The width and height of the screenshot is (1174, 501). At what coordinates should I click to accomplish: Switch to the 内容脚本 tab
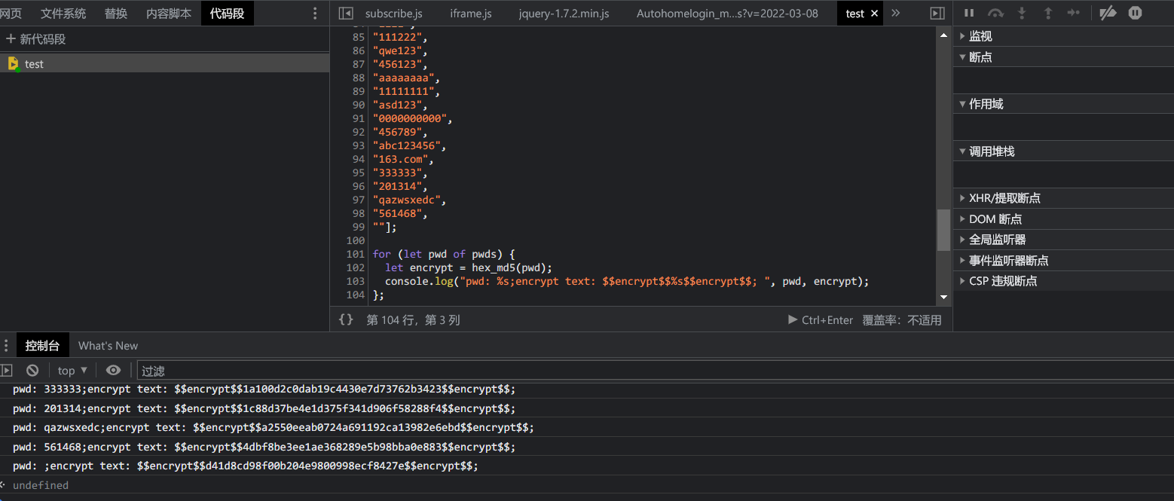pos(169,14)
